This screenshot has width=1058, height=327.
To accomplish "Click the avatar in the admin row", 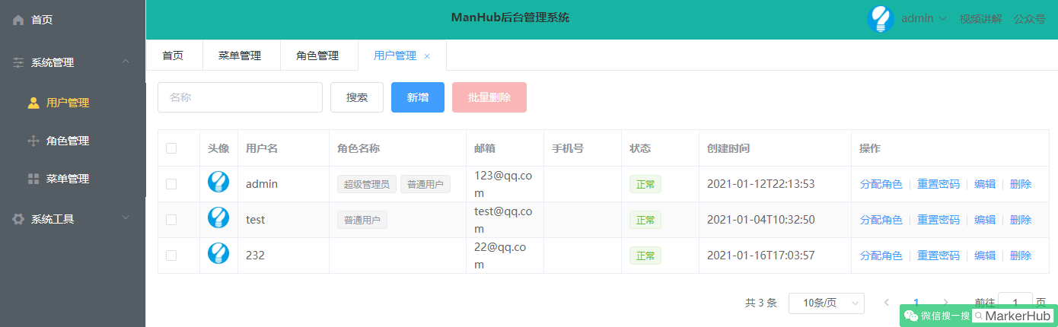I will point(218,182).
